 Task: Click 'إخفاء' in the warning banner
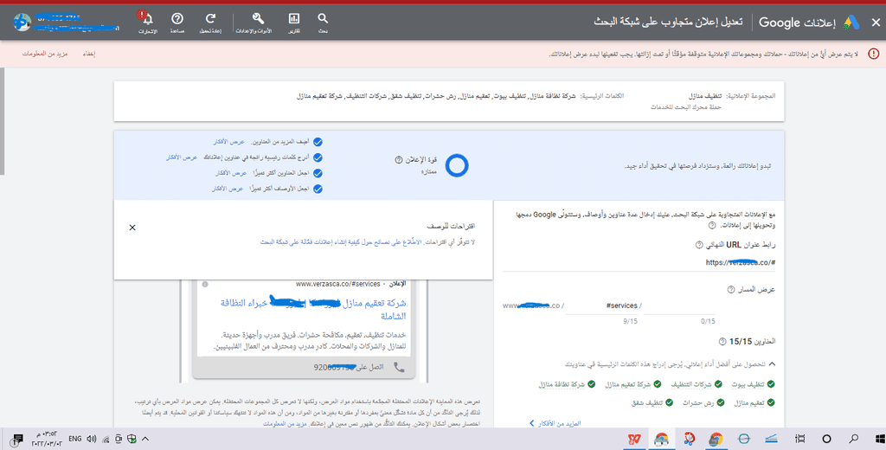click(x=88, y=54)
